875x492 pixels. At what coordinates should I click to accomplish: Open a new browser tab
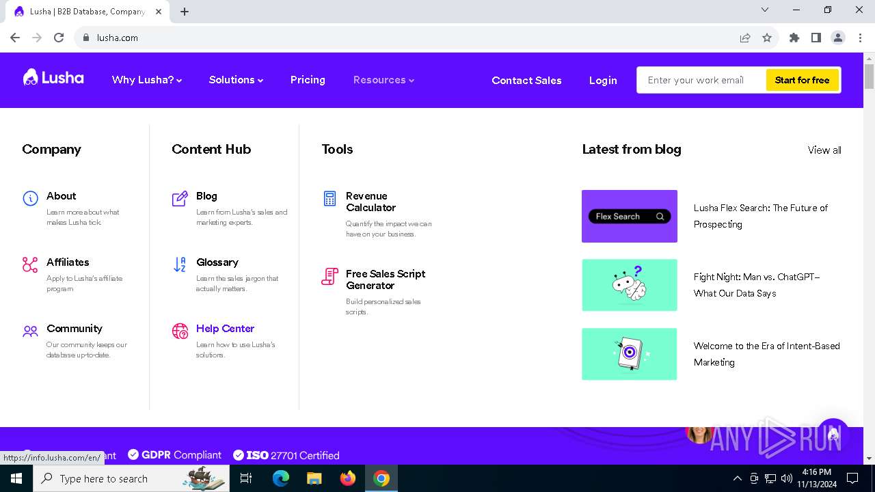point(185,12)
